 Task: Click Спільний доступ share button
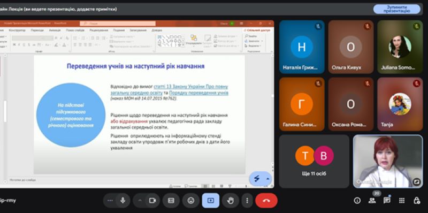(257, 31)
